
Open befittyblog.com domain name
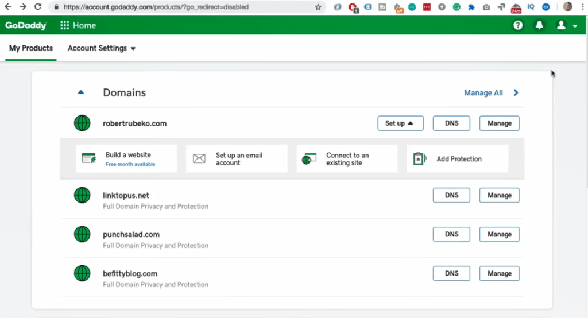(130, 273)
